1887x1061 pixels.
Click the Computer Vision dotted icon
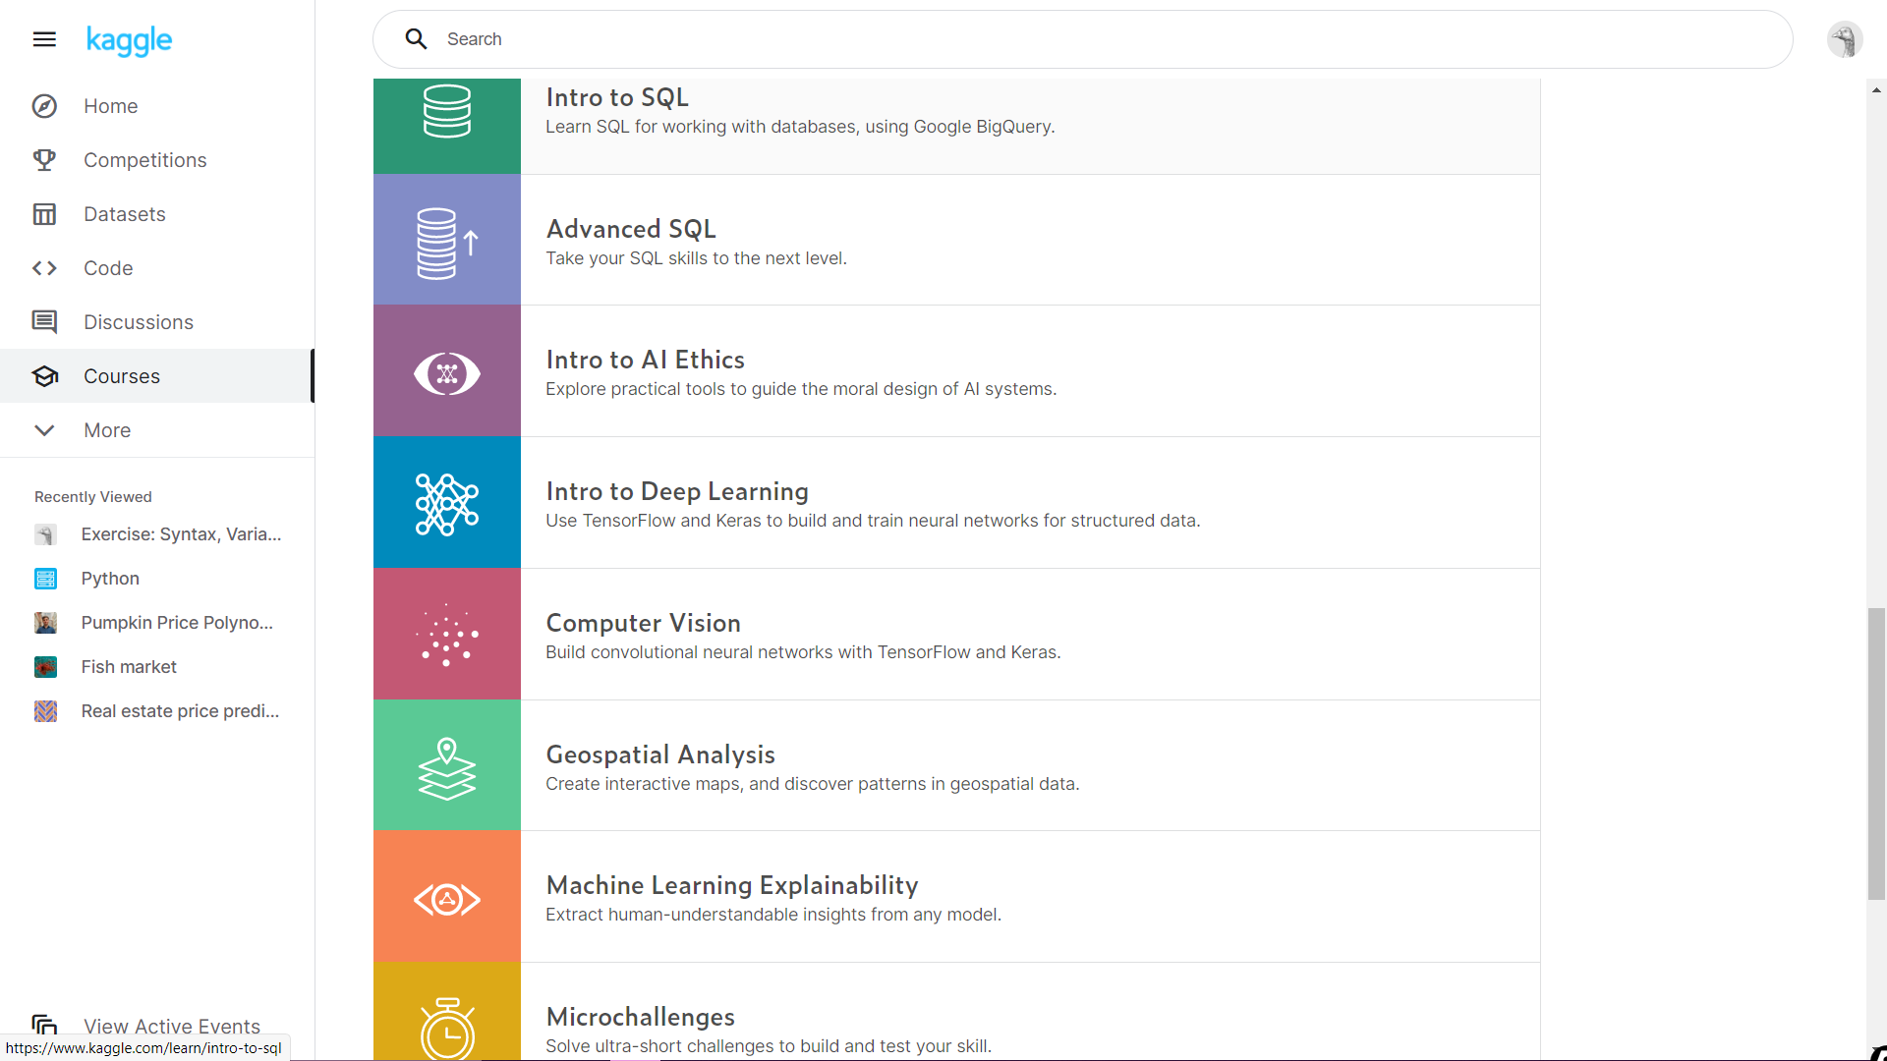[x=447, y=635]
